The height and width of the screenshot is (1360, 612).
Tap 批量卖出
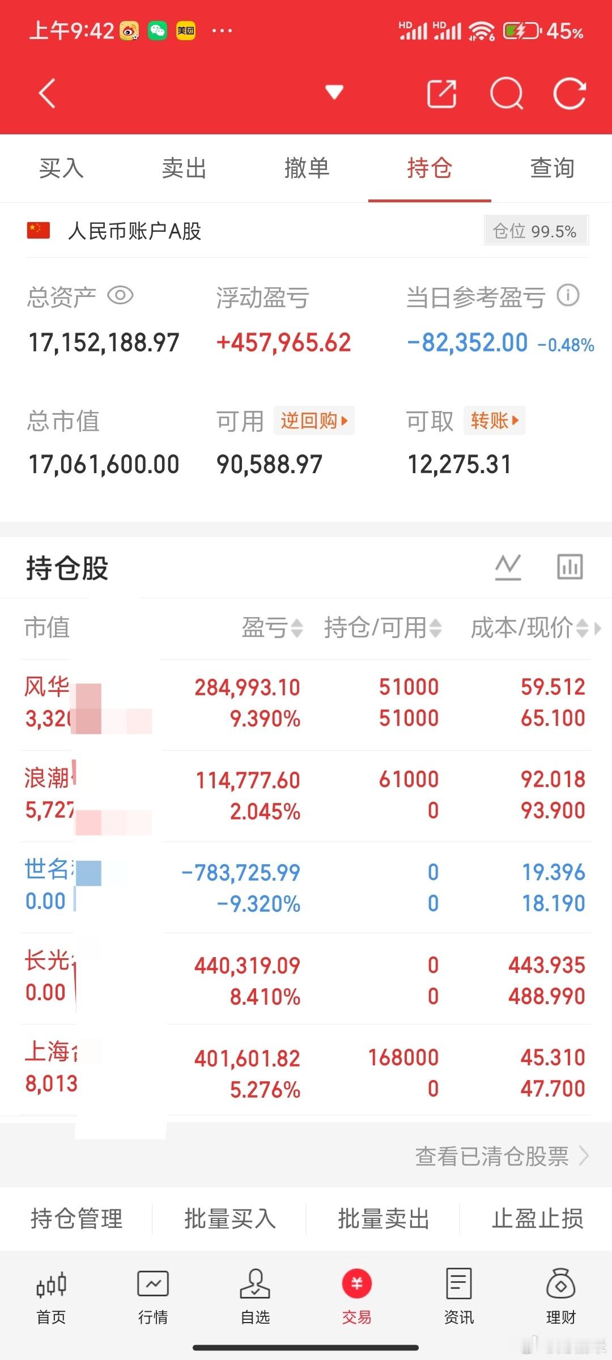pos(384,1218)
